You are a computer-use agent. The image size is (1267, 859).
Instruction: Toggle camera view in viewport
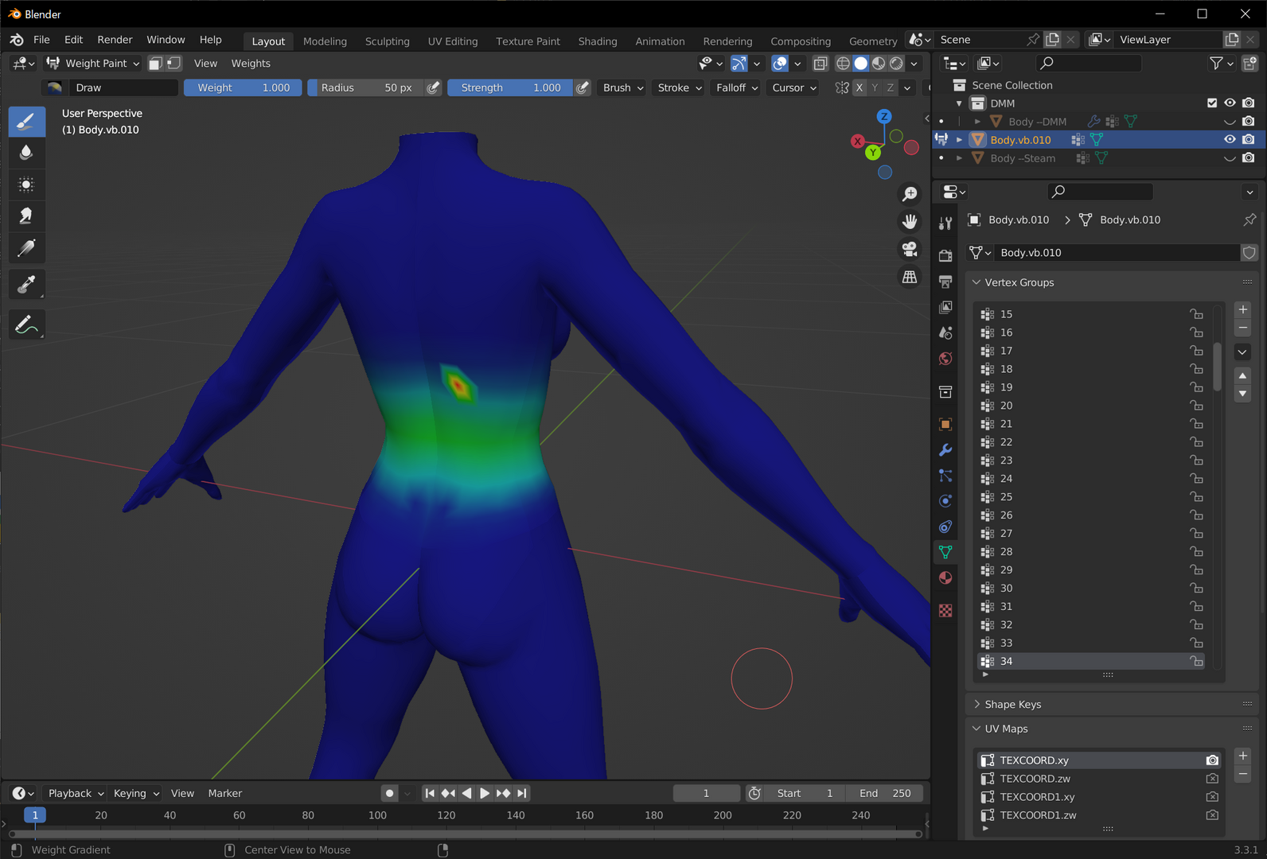click(x=909, y=249)
